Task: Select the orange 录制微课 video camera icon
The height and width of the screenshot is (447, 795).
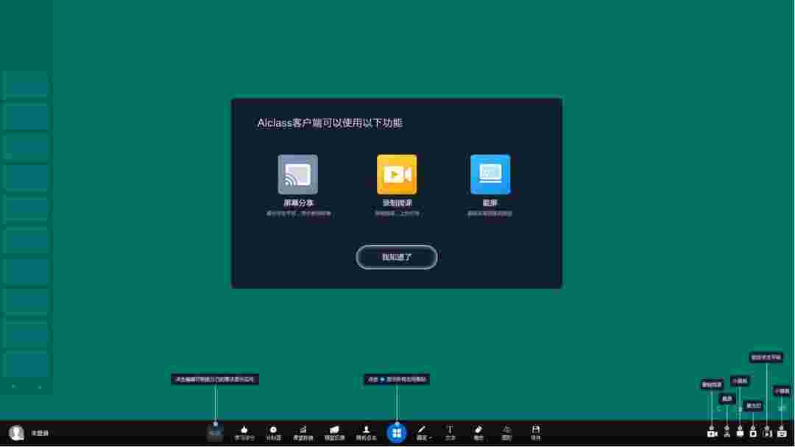Action: coord(397,175)
